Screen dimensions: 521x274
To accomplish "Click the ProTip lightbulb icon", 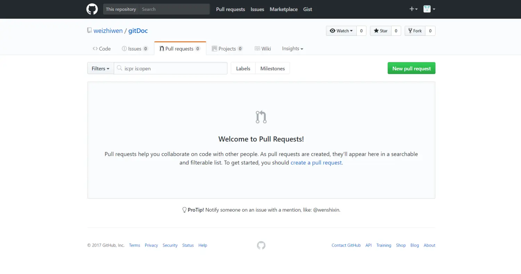I will [x=184, y=210].
